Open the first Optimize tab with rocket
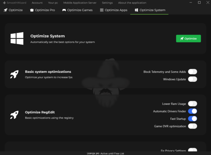 coord(13,10)
